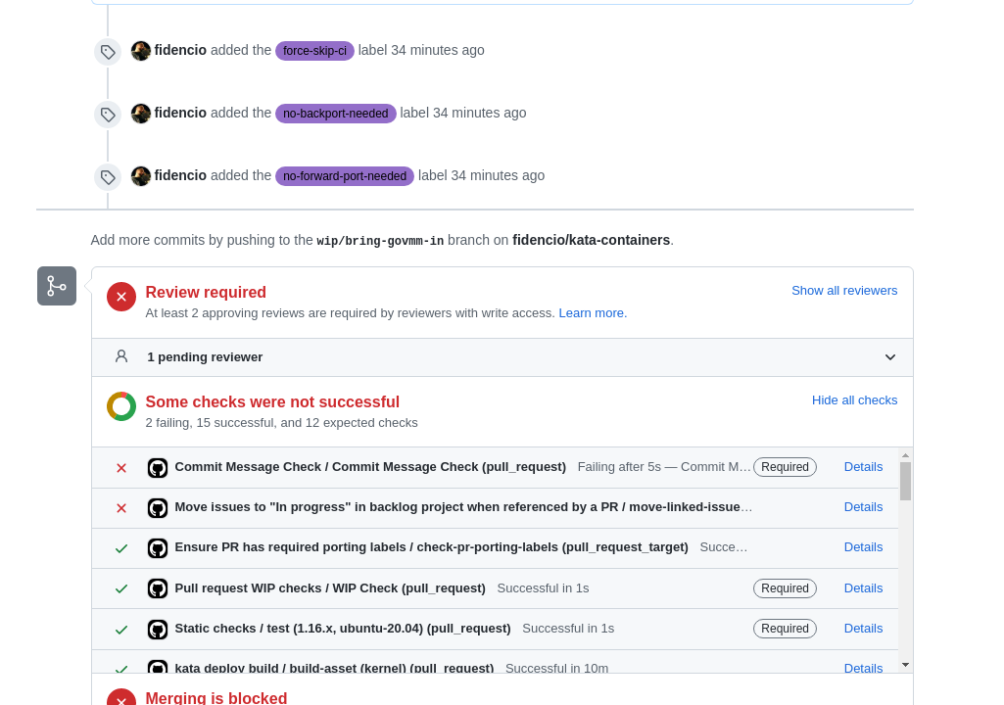The image size is (1004, 705).
Task: Click the Learn more link
Action: point(591,312)
